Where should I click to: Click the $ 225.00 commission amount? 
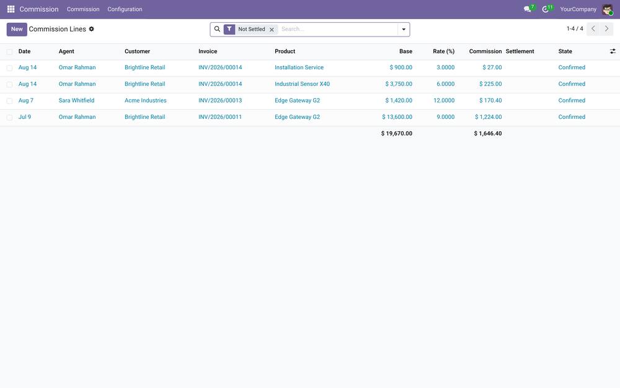(490, 84)
